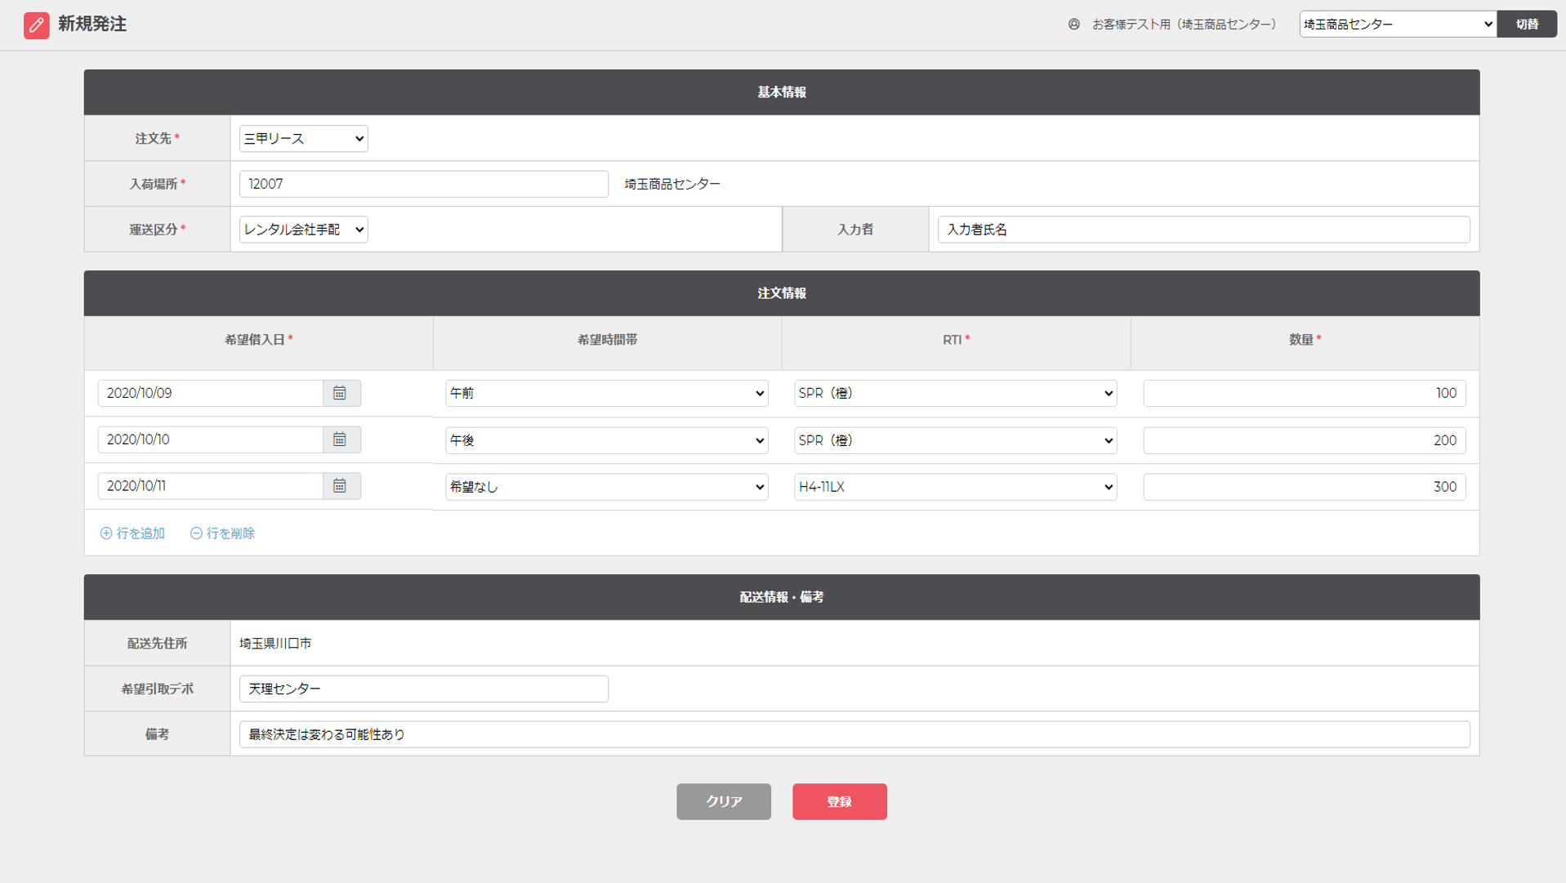Screen dimensions: 1566x883
Task: Open the 注文先 dropdown showing 三甲リース
Action: click(x=303, y=139)
